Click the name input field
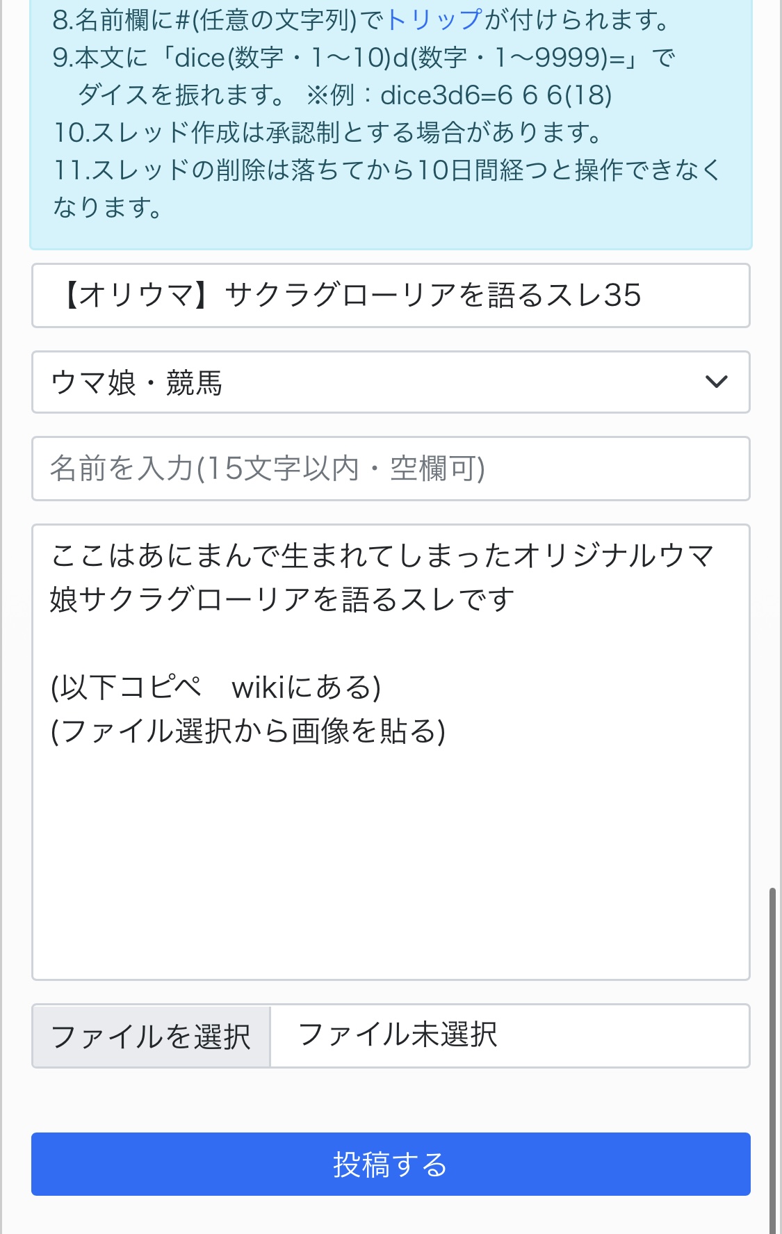 [391, 469]
